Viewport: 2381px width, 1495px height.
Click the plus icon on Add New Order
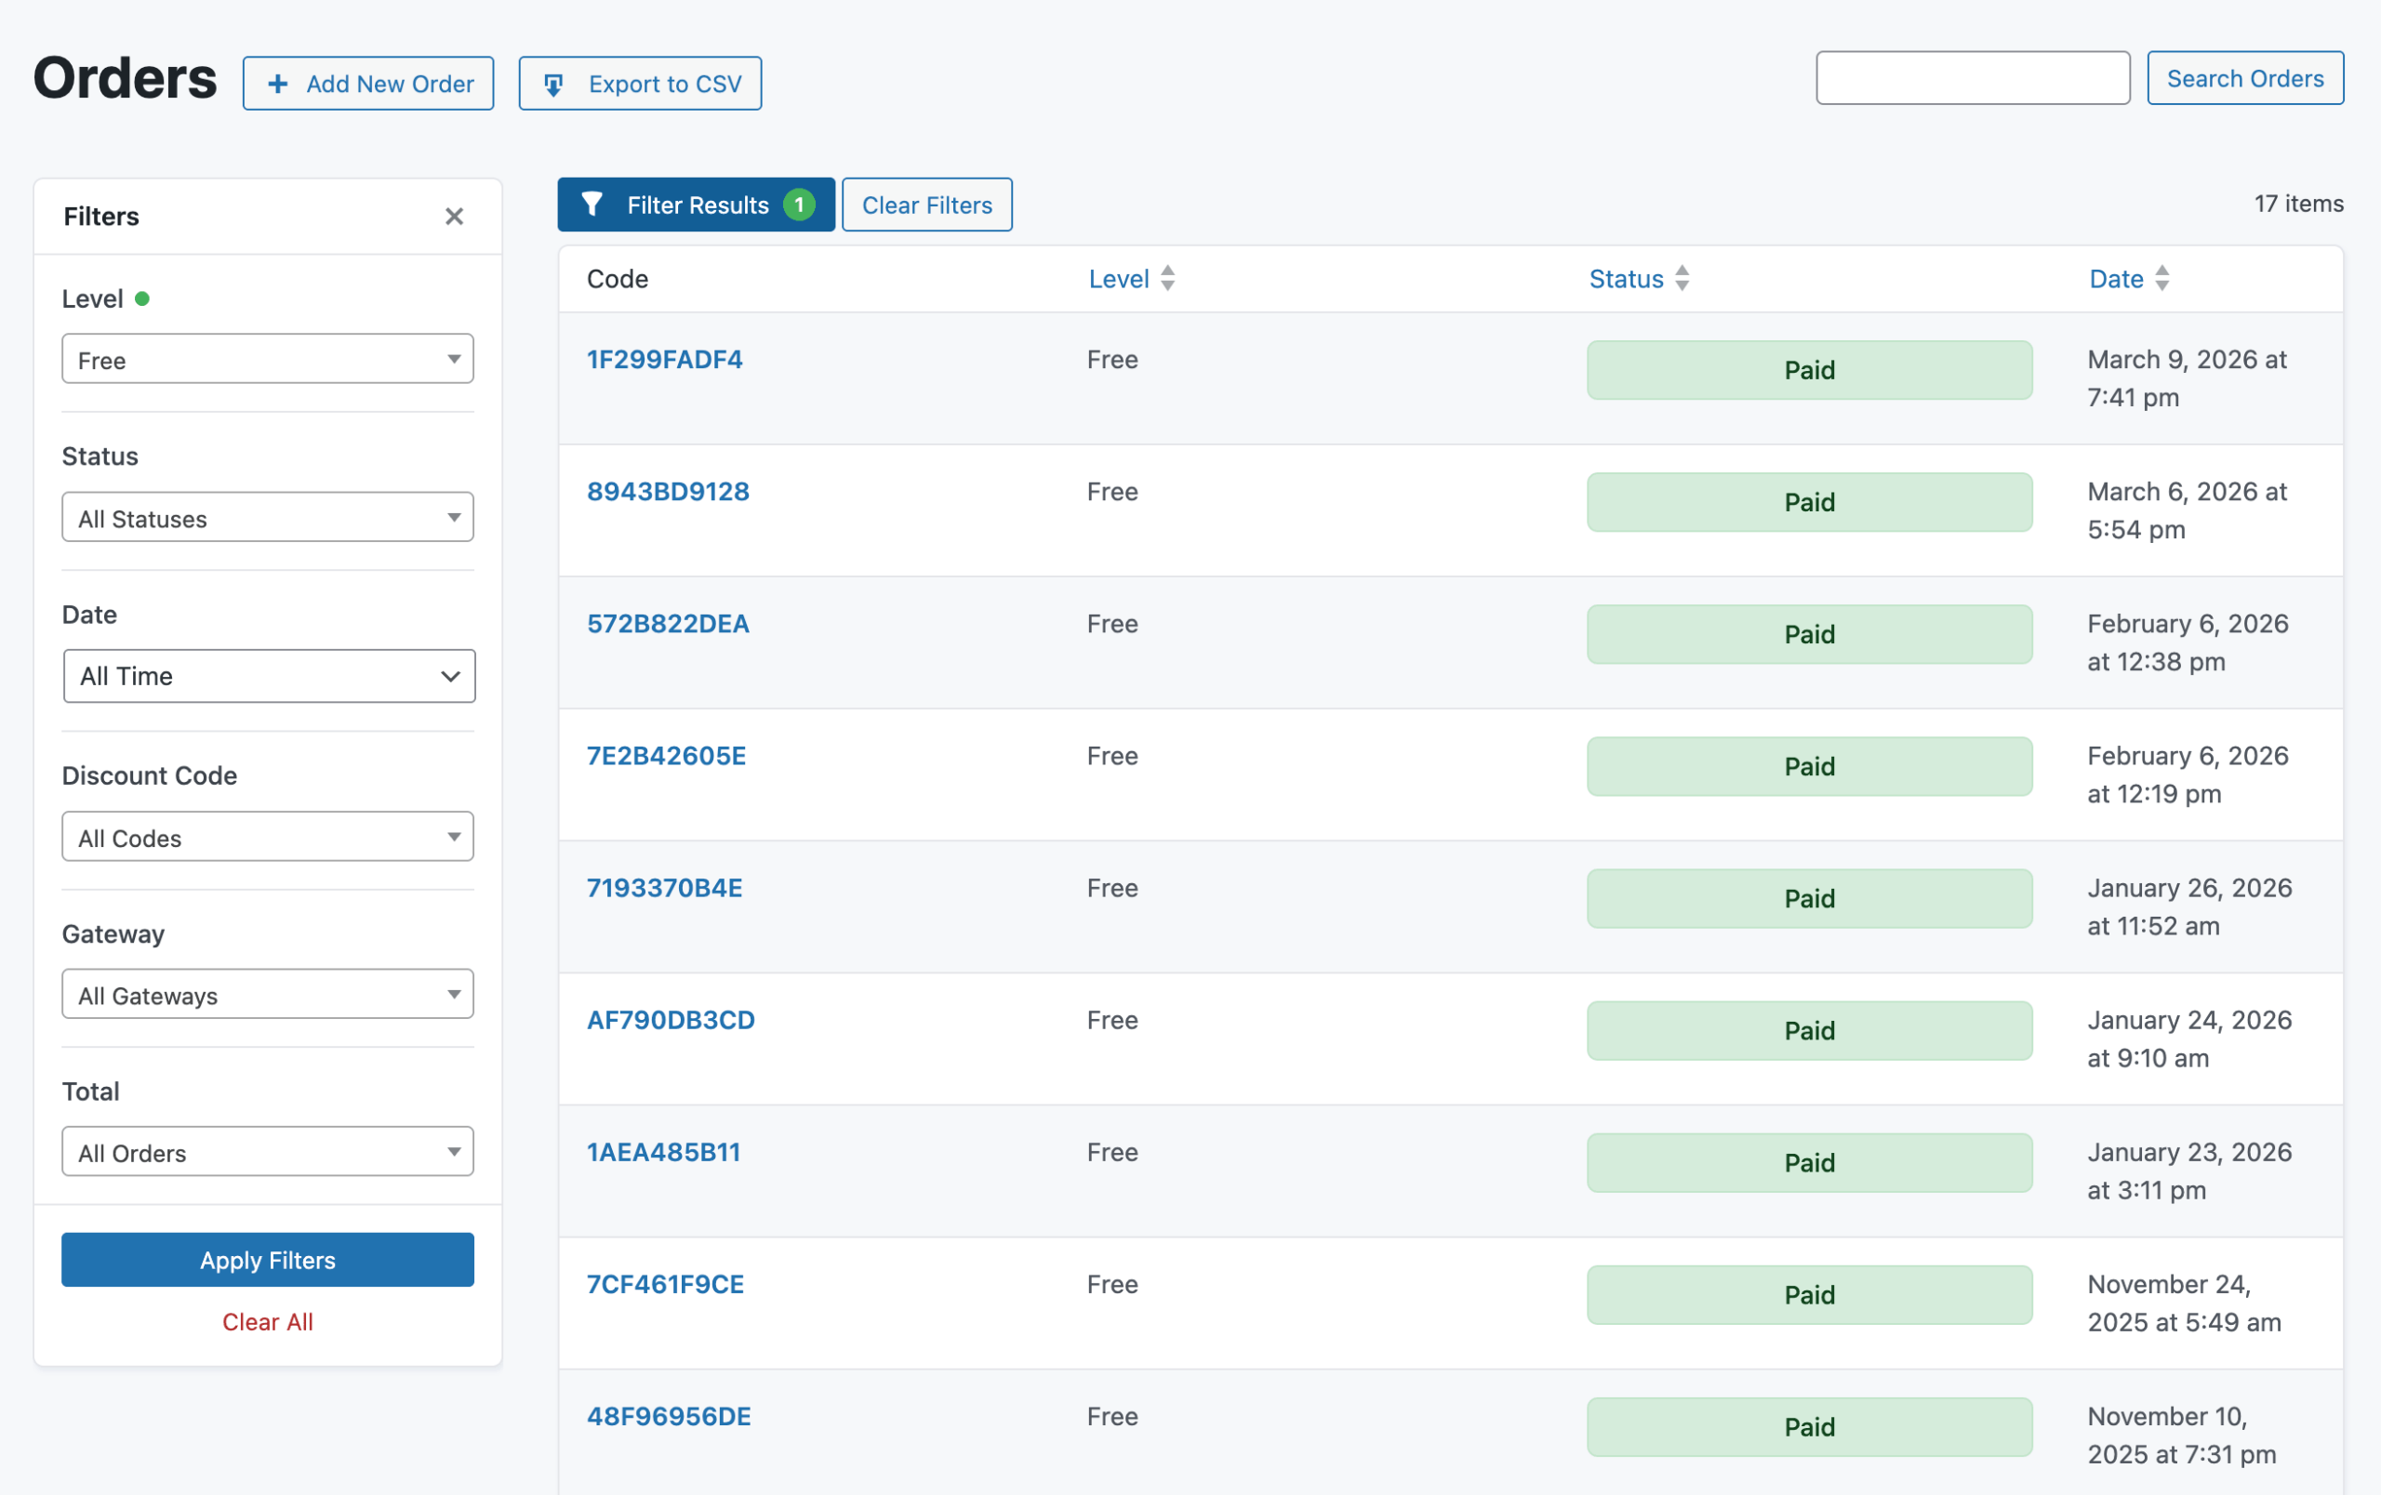point(278,83)
